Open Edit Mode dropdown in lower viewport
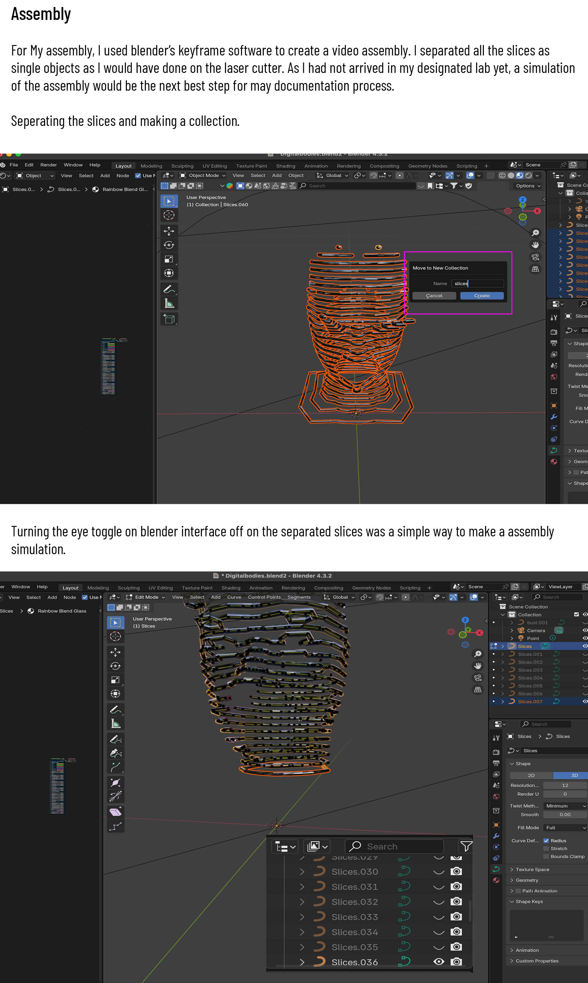 point(145,597)
